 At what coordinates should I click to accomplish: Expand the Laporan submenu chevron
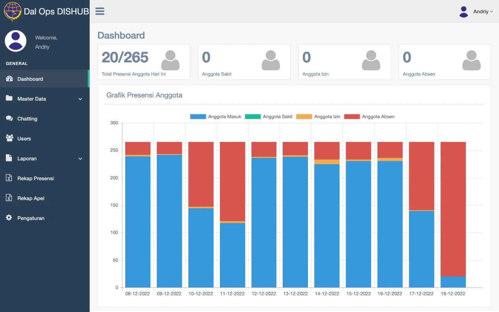(80, 159)
